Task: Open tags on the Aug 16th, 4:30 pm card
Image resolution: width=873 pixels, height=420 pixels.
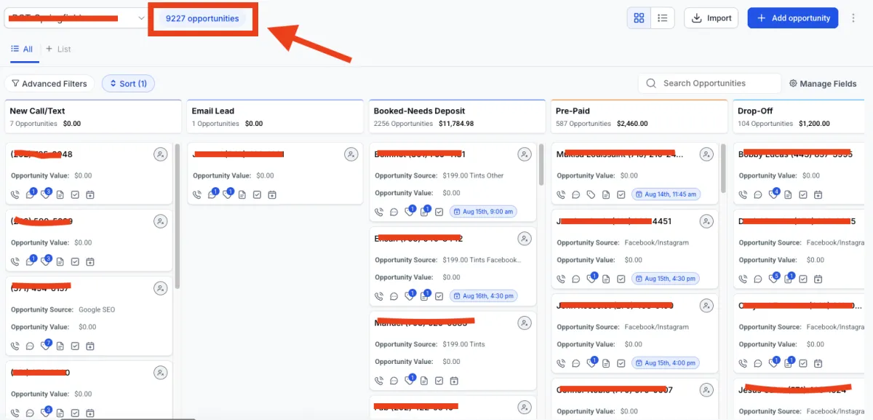Action: [x=410, y=295]
